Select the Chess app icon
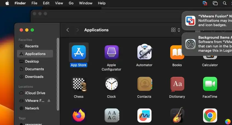 [x=79, y=84]
